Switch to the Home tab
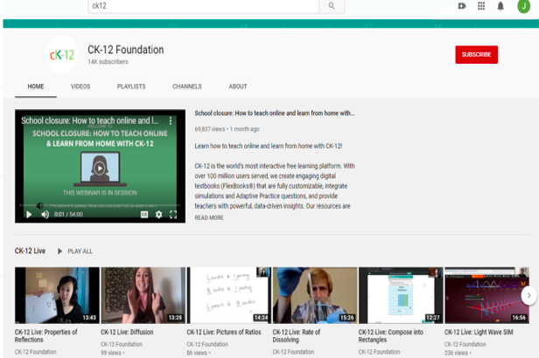The width and height of the screenshot is (539, 358). [36, 86]
